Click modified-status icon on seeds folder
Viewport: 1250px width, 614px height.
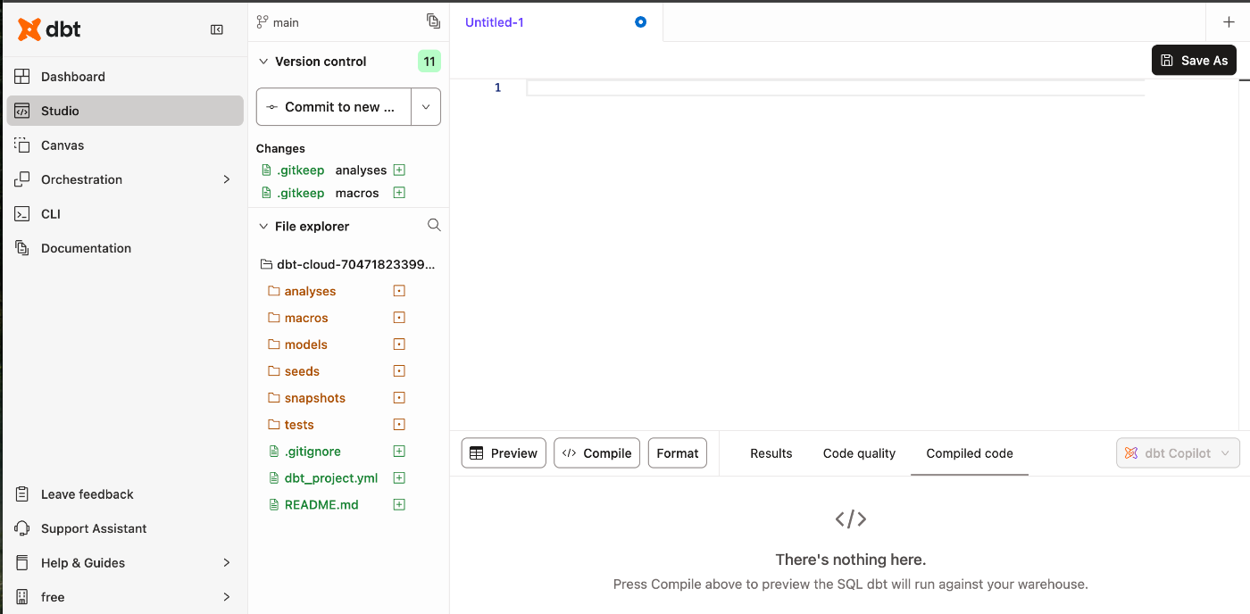point(399,371)
